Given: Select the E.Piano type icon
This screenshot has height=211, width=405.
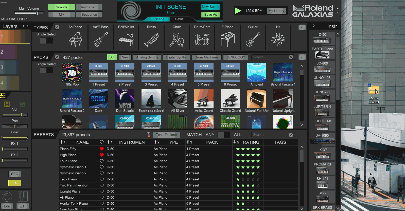Looking at the screenshot, I should click(x=227, y=39).
